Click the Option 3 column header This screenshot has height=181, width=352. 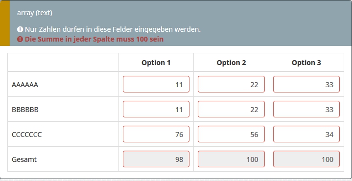coord(306,63)
